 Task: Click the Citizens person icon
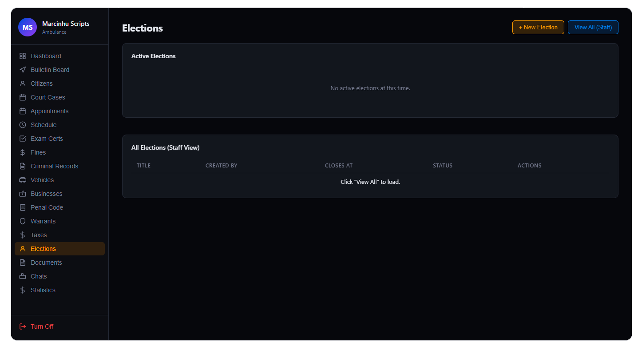[23, 84]
